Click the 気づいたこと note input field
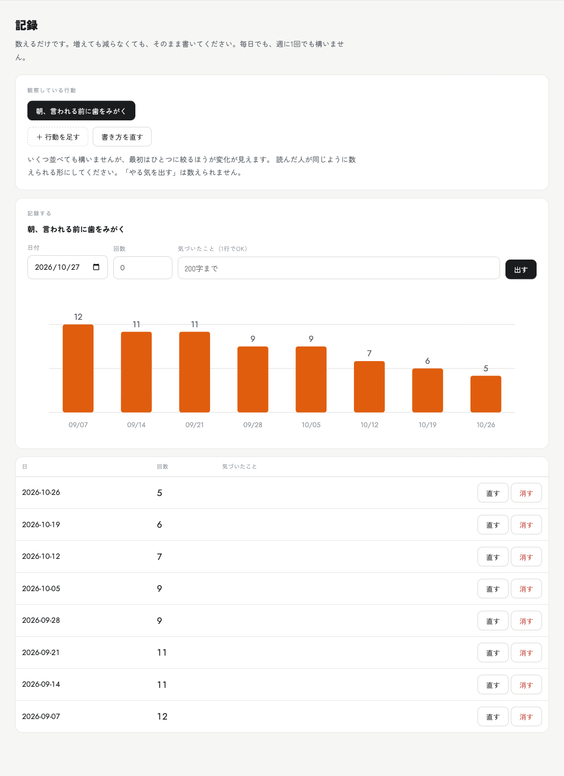Image resolution: width=564 pixels, height=776 pixels. click(x=339, y=268)
